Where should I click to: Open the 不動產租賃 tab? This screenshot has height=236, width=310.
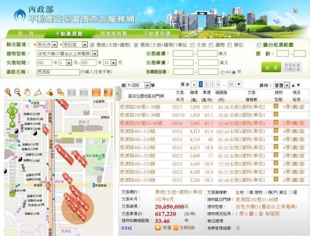click(x=157, y=34)
